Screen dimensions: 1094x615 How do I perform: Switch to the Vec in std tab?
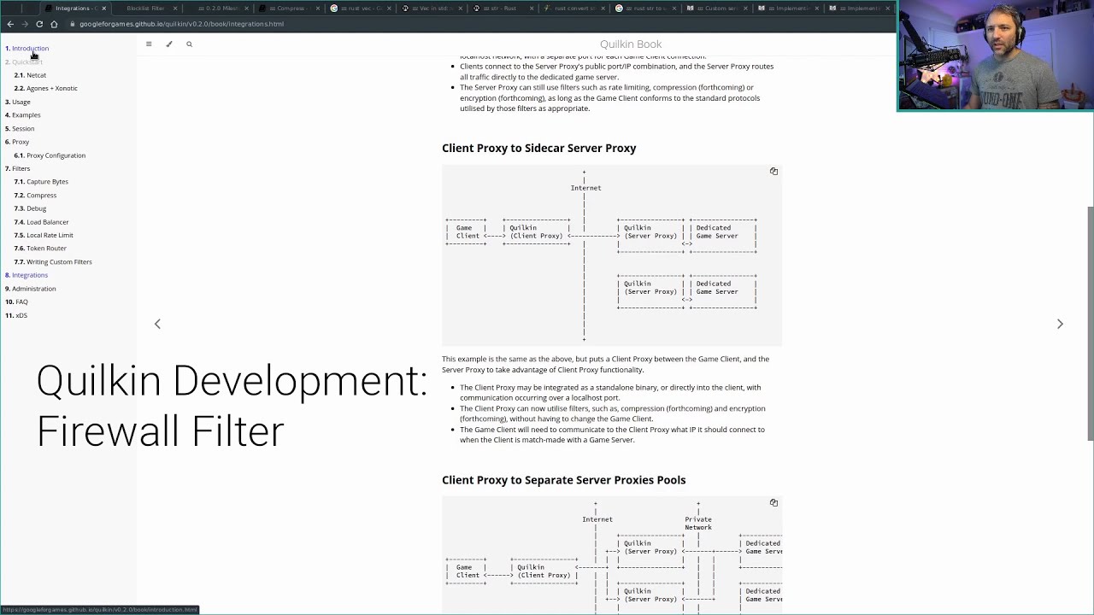click(x=430, y=9)
